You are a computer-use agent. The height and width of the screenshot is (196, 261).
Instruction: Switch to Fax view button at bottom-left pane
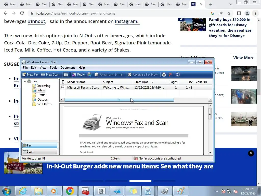pyautogui.click(x=40, y=145)
